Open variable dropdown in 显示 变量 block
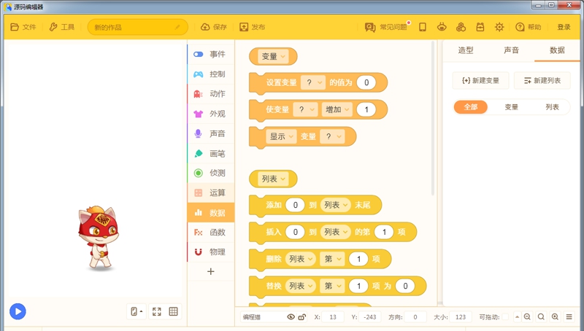The image size is (584, 331). pos(332,136)
